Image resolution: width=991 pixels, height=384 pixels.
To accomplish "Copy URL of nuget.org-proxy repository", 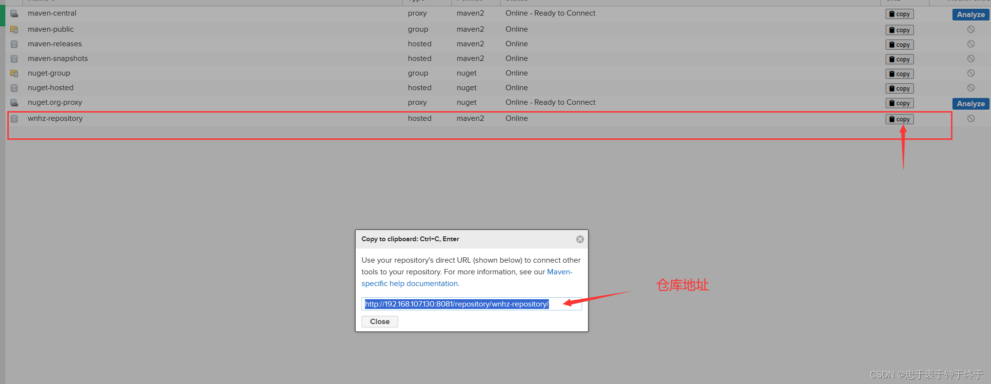I will coord(900,103).
